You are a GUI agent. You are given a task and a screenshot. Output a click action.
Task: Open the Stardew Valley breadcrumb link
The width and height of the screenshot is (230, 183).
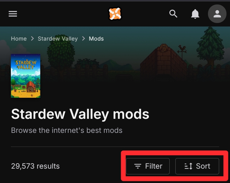click(x=58, y=39)
